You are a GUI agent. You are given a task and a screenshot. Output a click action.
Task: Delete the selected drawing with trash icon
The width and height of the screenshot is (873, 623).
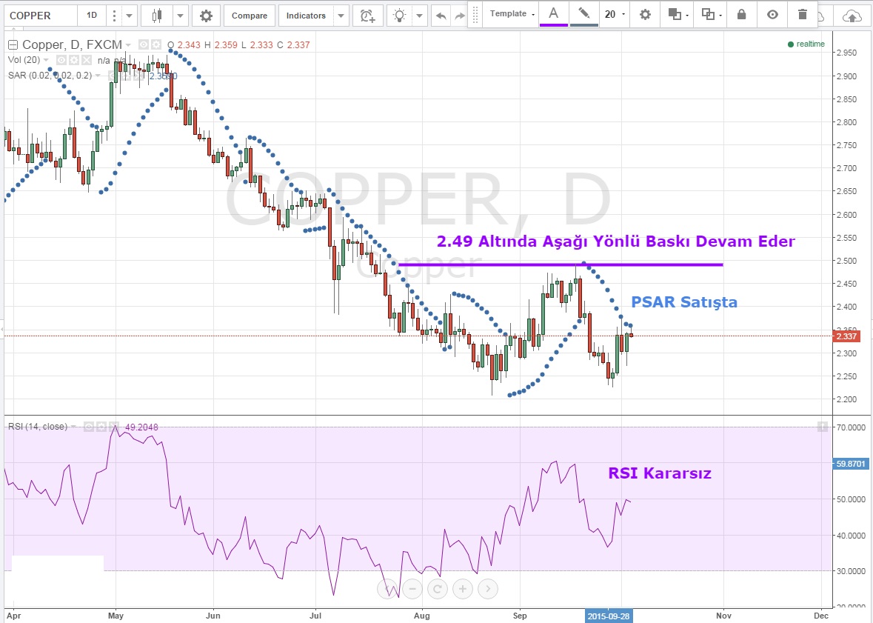tap(803, 14)
